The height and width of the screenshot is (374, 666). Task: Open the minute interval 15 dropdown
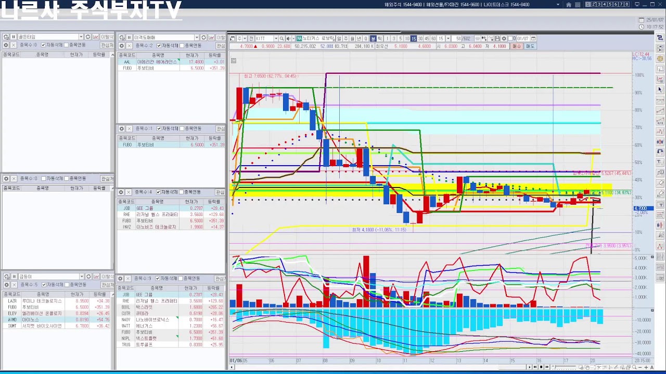tap(448, 38)
